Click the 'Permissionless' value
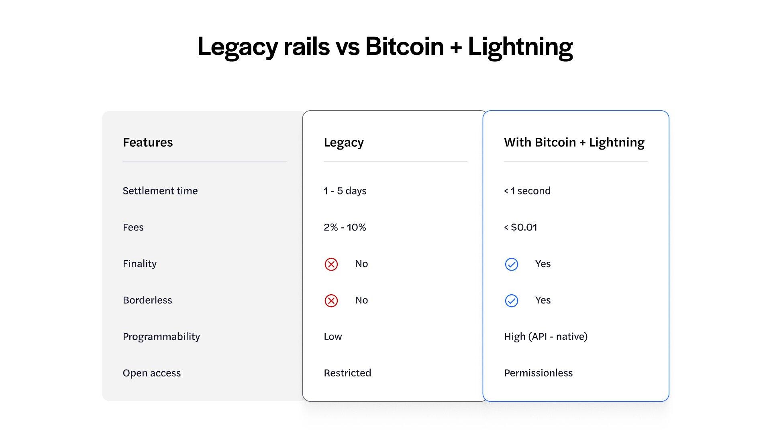The height and width of the screenshot is (433, 771). (x=538, y=373)
